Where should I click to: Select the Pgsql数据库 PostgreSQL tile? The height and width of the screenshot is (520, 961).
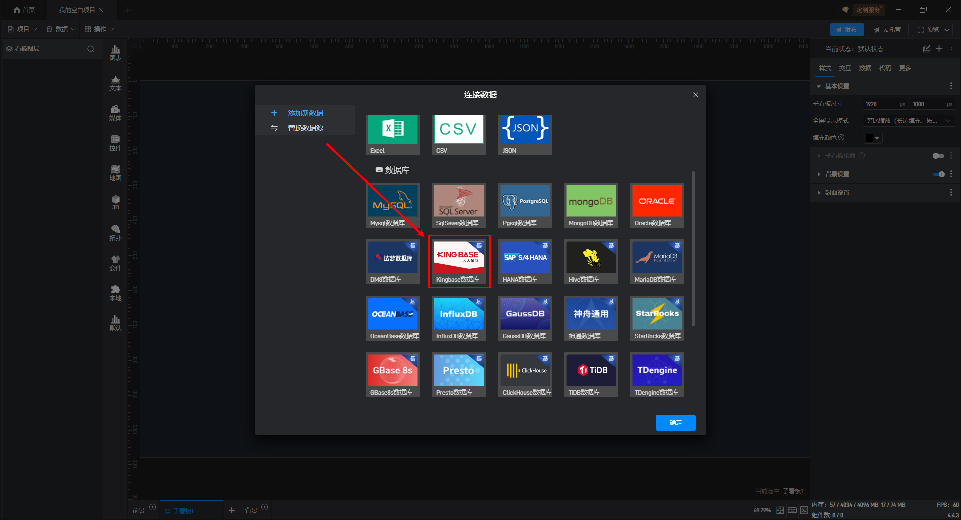pos(525,205)
